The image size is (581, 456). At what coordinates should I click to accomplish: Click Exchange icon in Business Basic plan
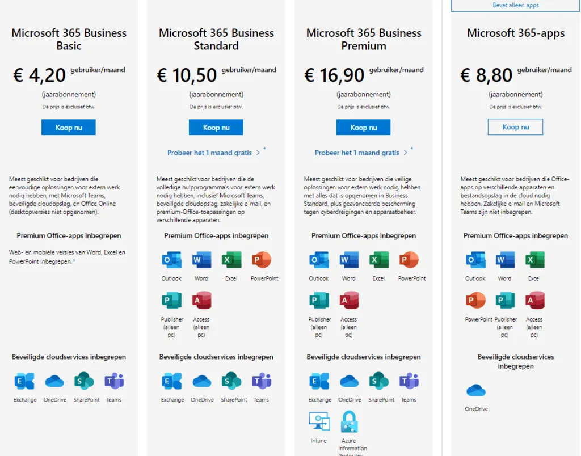coord(25,382)
